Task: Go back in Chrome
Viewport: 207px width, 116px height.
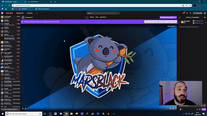Action: click(x=2, y=5)
